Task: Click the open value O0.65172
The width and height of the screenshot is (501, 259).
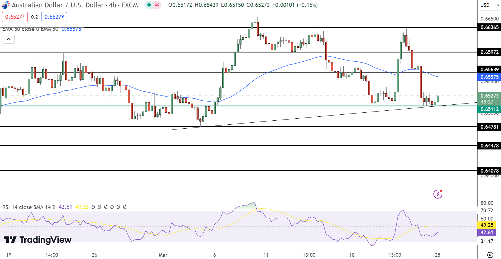Action: click(x=180, y=5)
